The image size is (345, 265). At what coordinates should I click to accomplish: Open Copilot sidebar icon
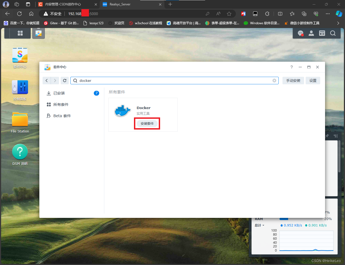click(339, 14)
